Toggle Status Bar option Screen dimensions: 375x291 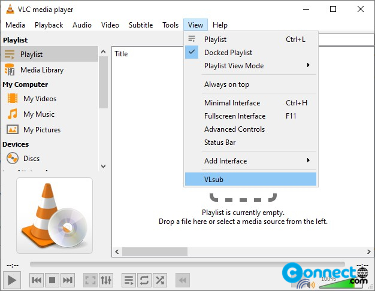[250, 143]
